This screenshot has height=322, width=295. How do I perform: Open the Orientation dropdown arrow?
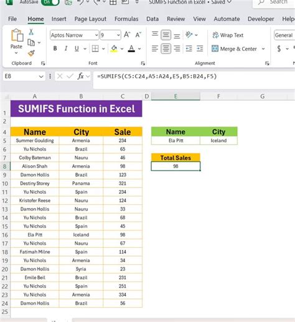tap(196, 35)
